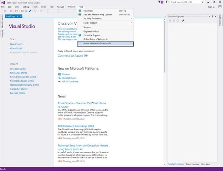Open Solution Explorer Properties wrench icon

[x=183, y=21]
